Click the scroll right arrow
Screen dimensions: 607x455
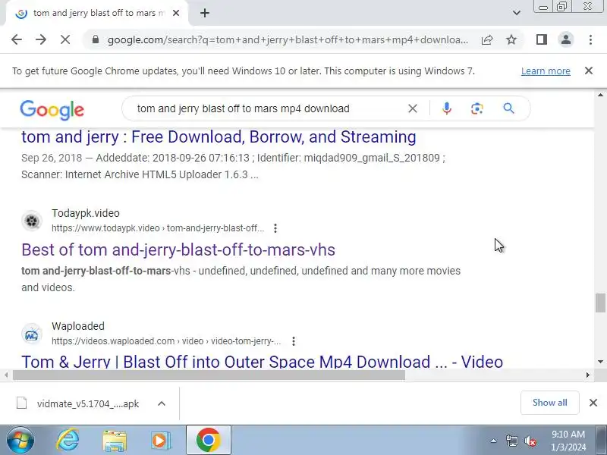(x=588, y=375)
